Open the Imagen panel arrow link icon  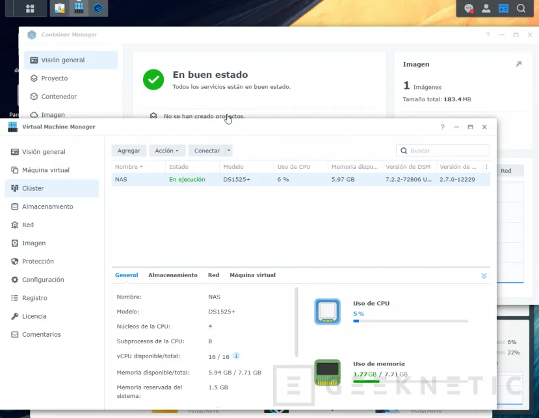click(x=518, y=64)
